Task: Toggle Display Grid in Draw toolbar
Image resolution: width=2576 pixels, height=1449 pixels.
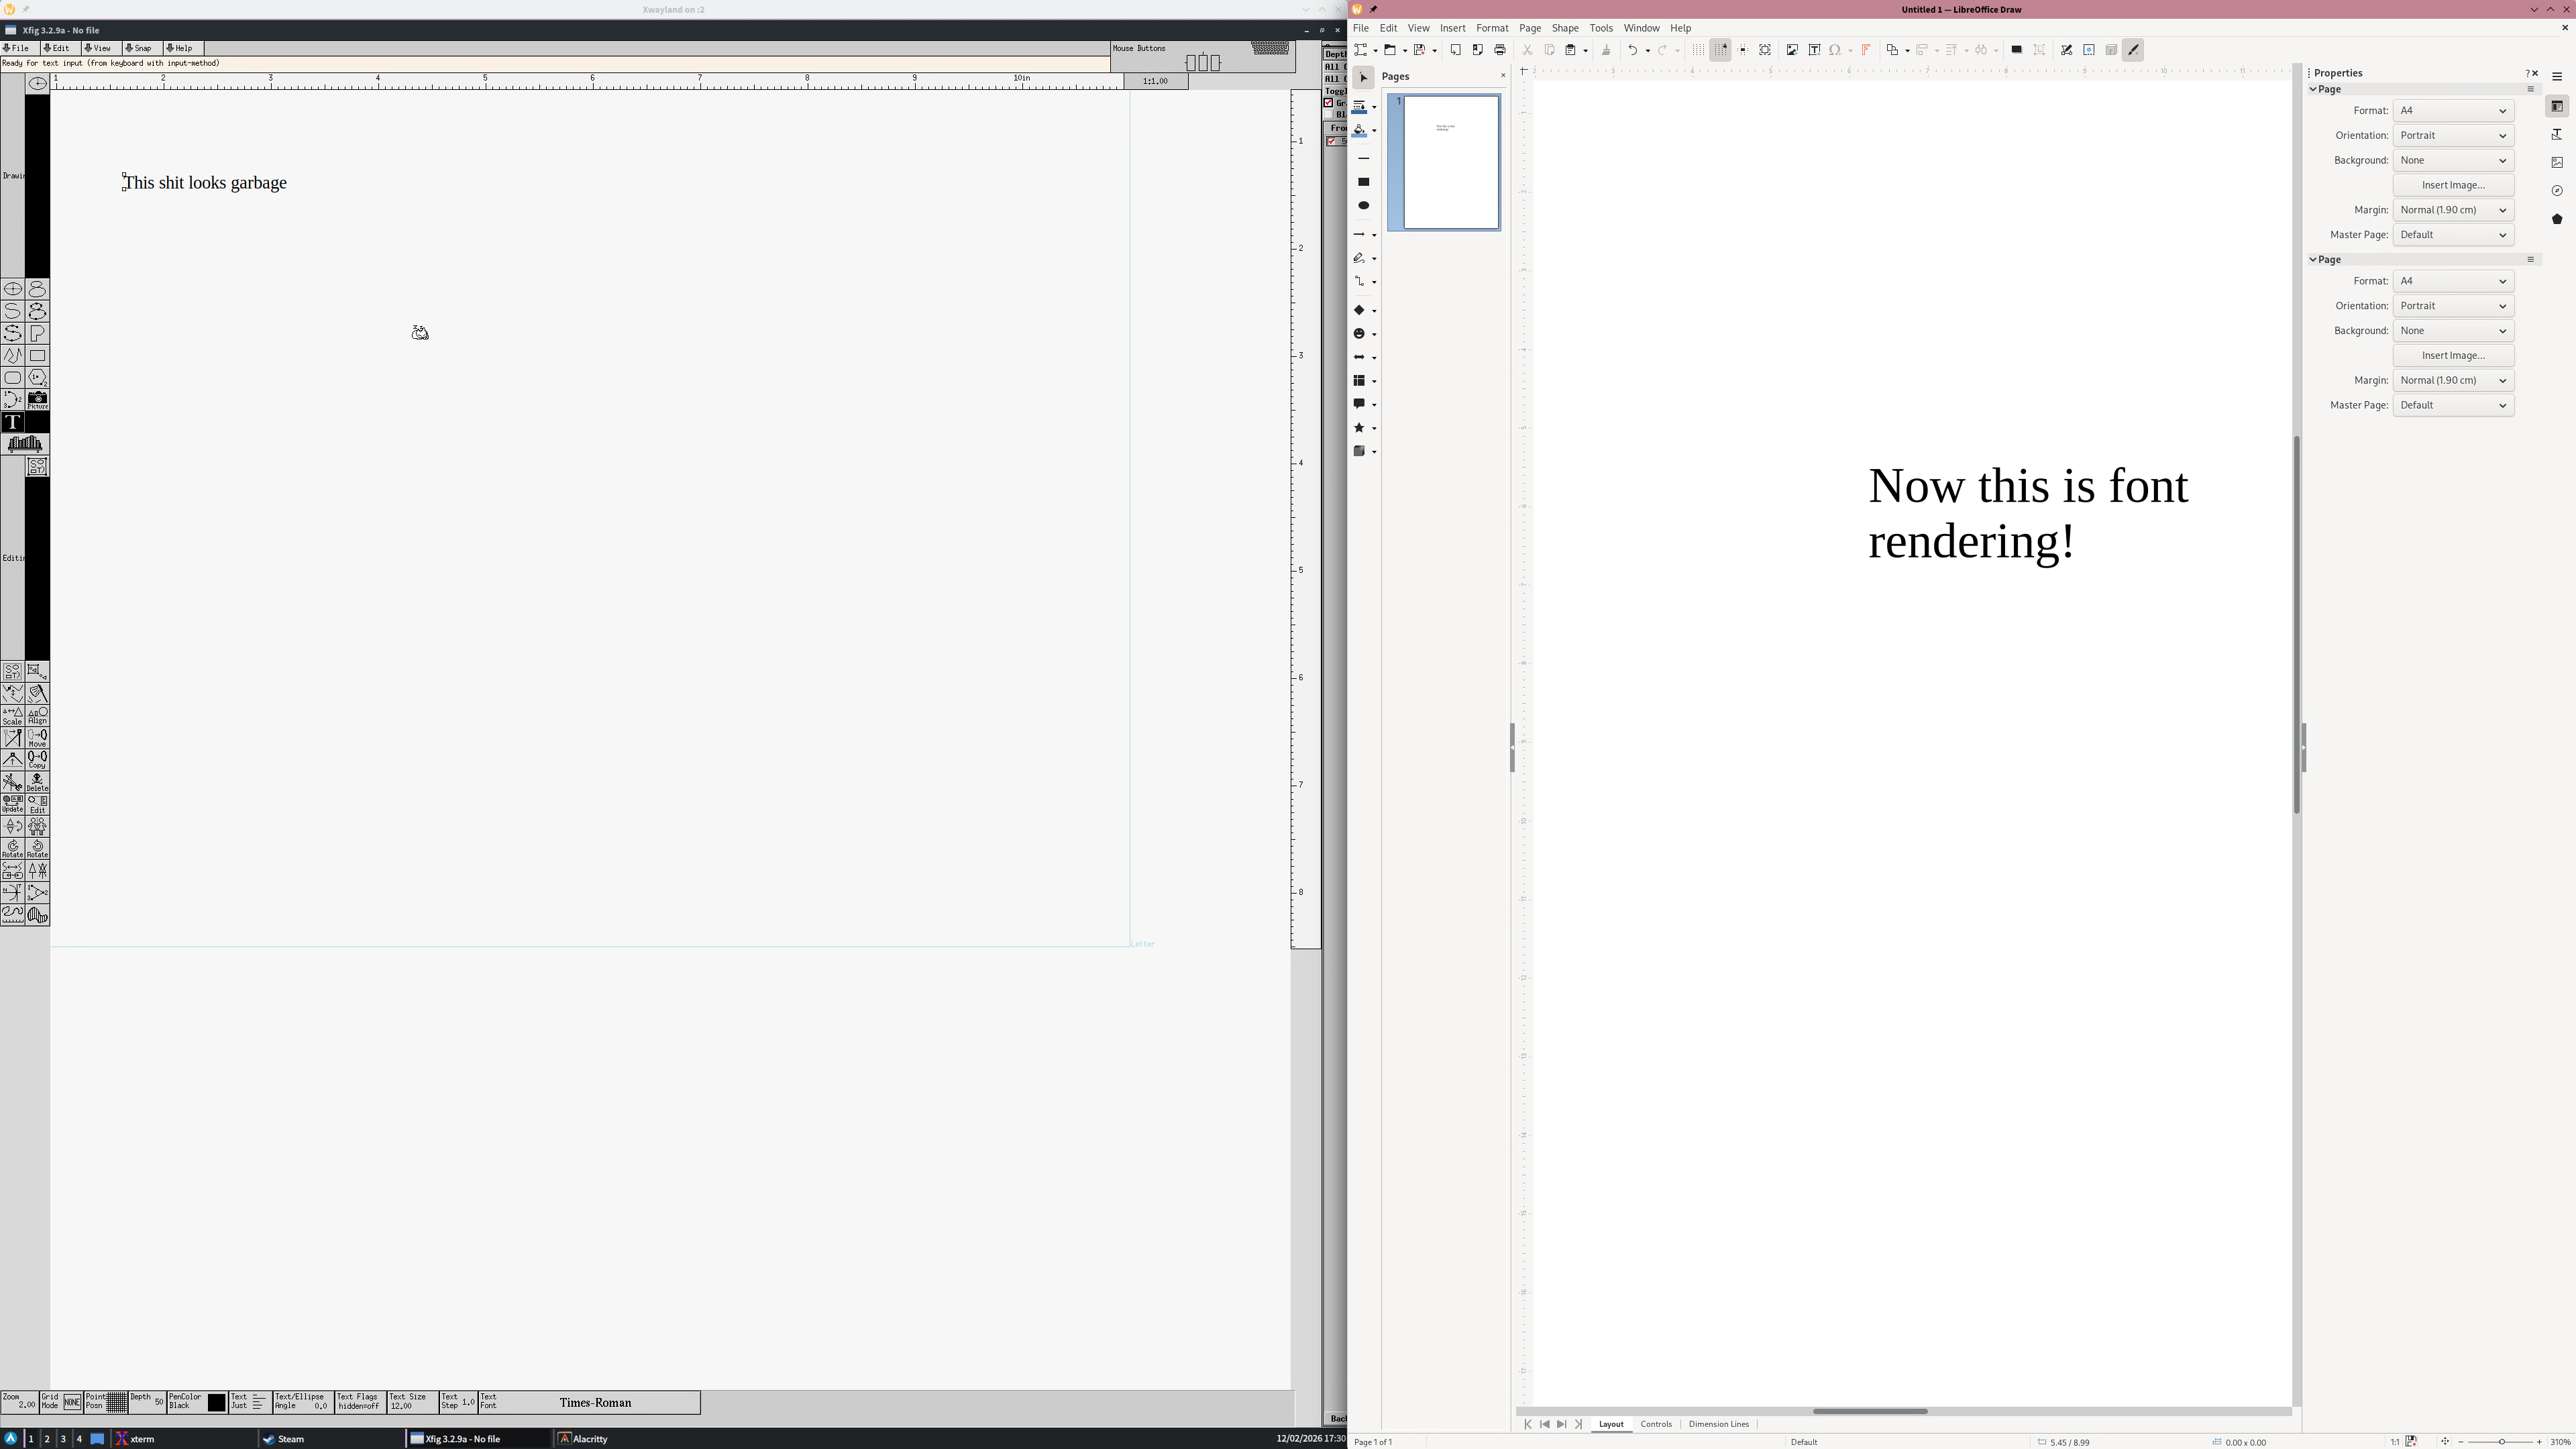Action: 1698,50
